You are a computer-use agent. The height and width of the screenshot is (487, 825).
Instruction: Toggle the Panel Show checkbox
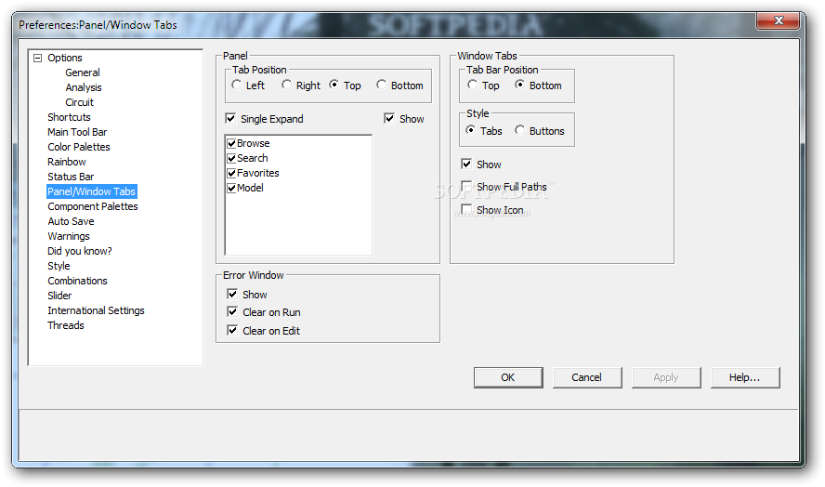click(x=389, y=118)
